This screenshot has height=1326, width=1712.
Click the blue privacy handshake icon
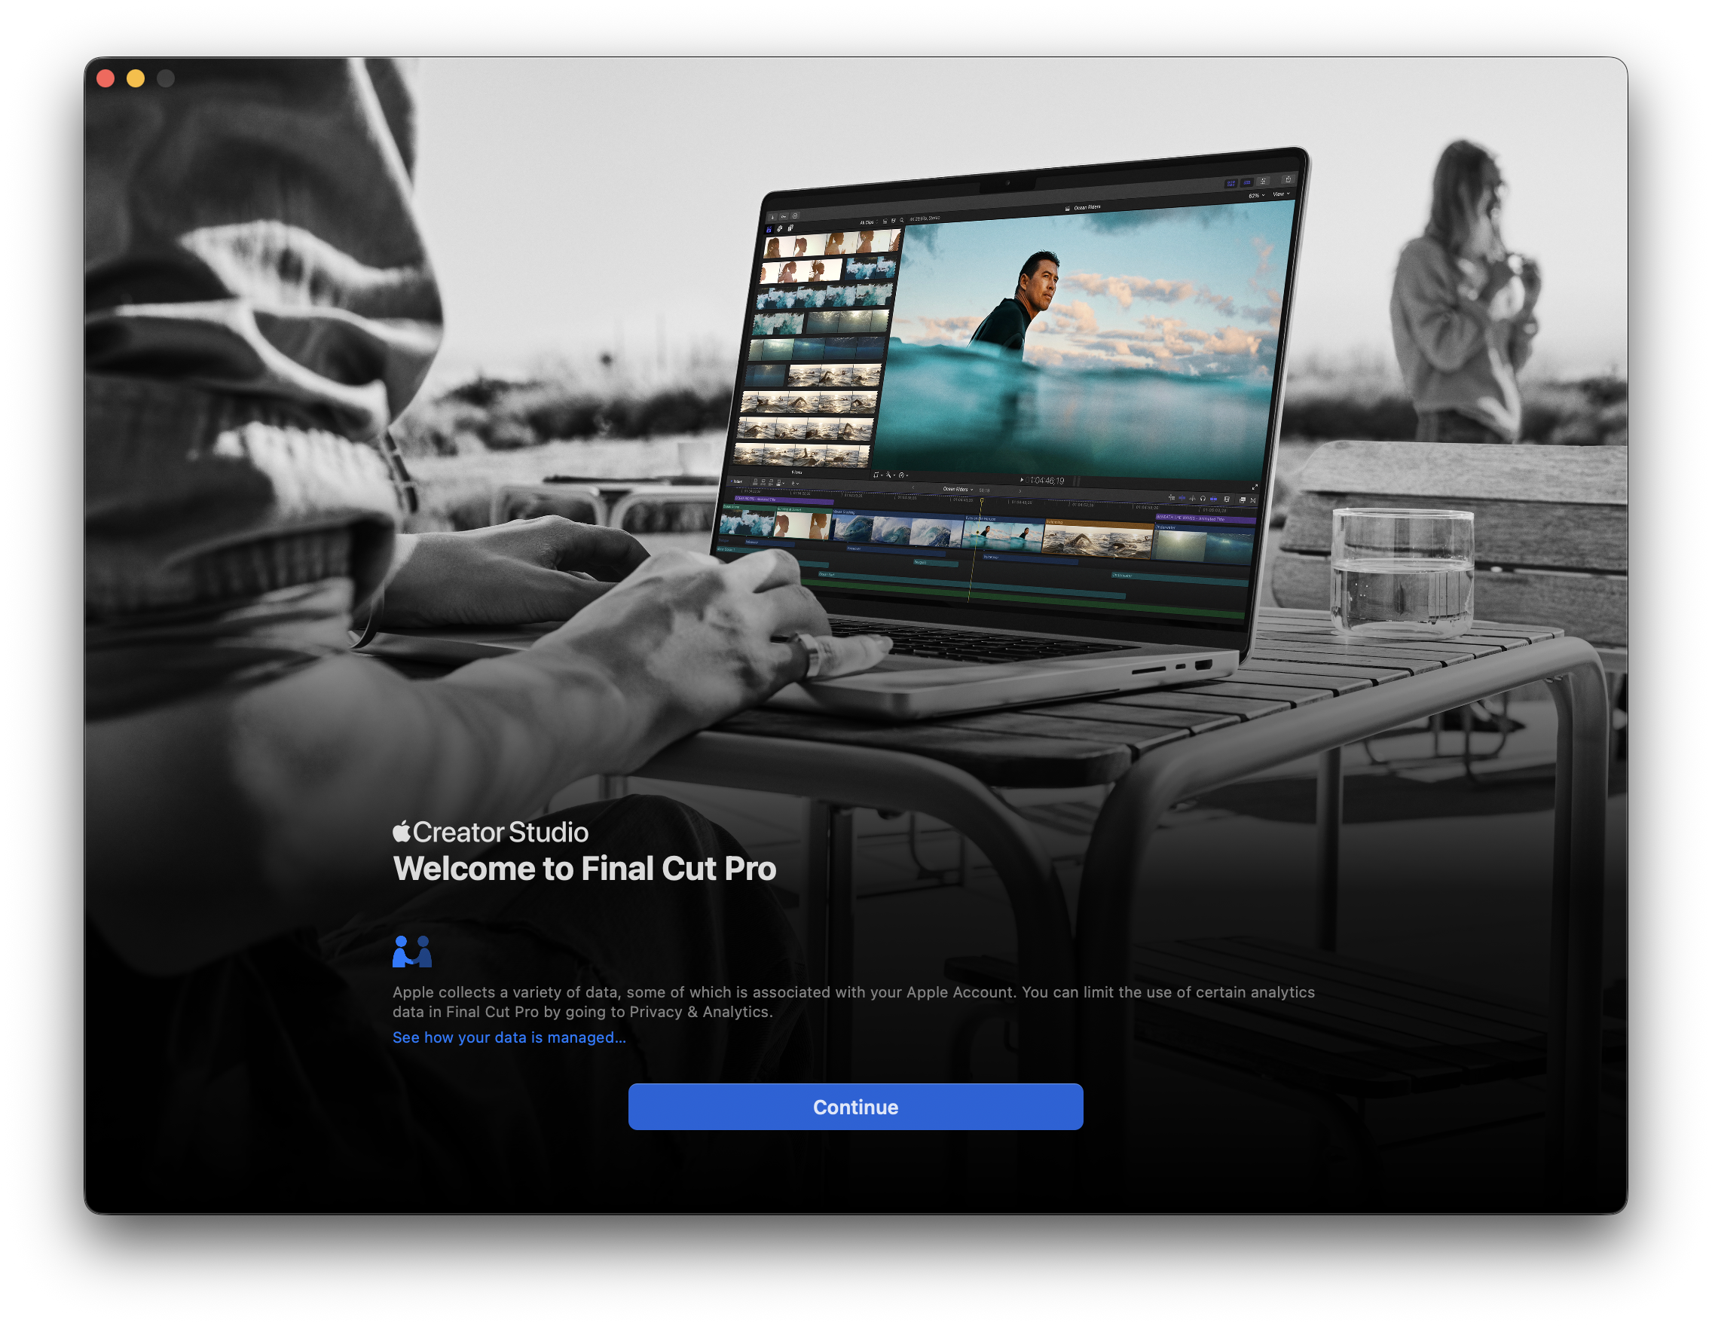411,952
